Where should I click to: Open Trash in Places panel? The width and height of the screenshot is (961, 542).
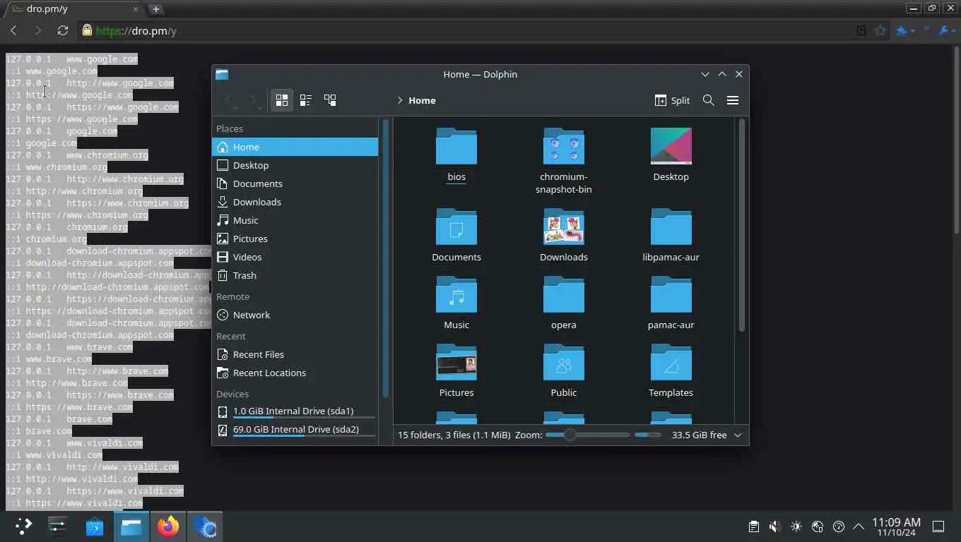[295, 275]
